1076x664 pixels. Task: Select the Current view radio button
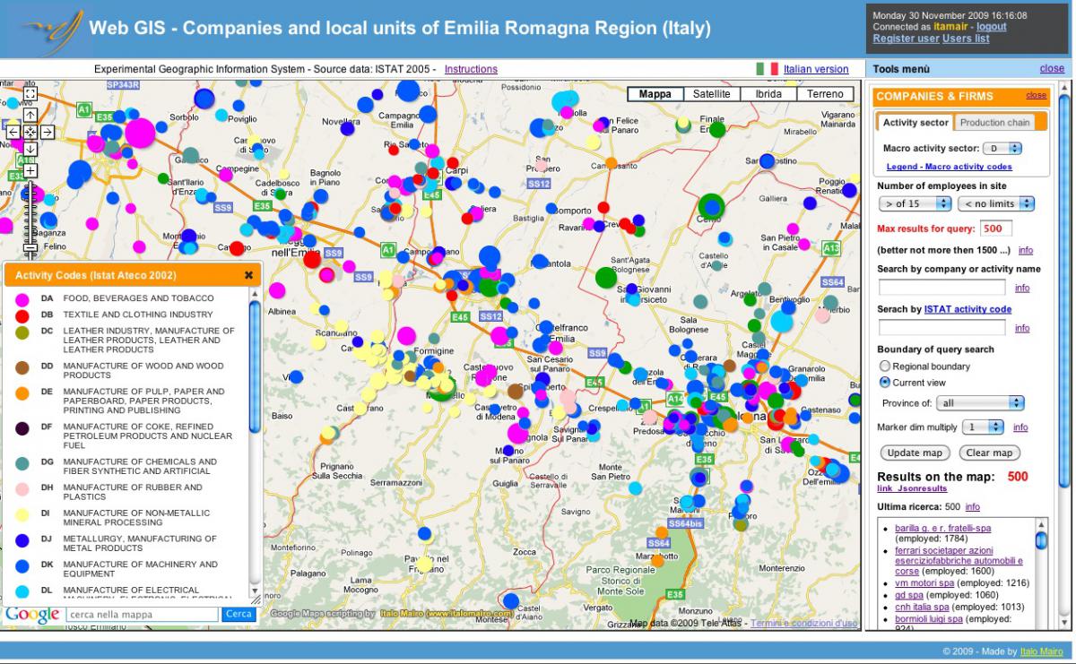point(885,383)
